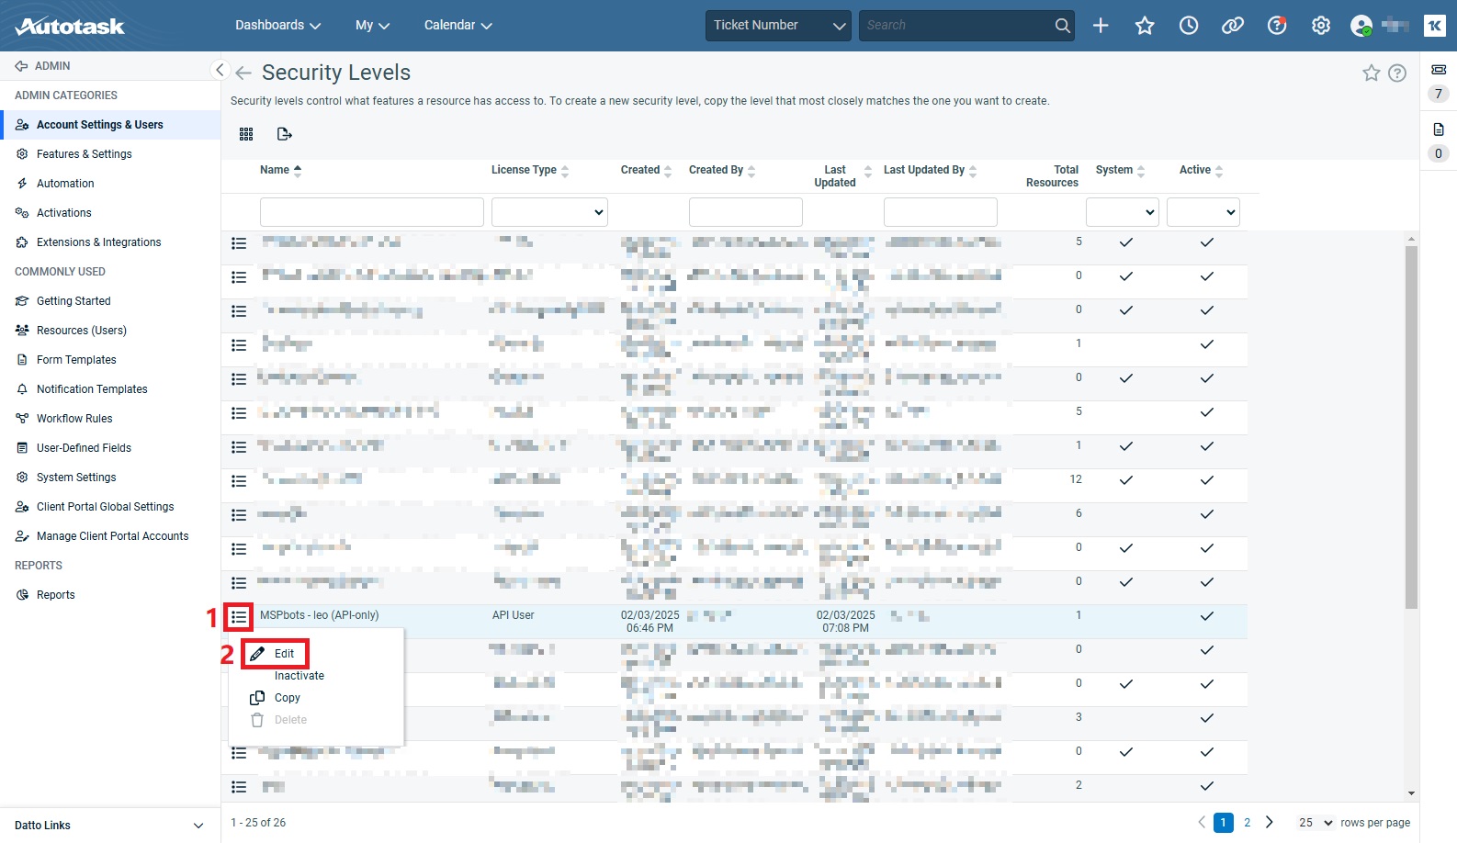Open the System filter dropdown
This screenshot has height=843, width=1457.
point(1123,212)
